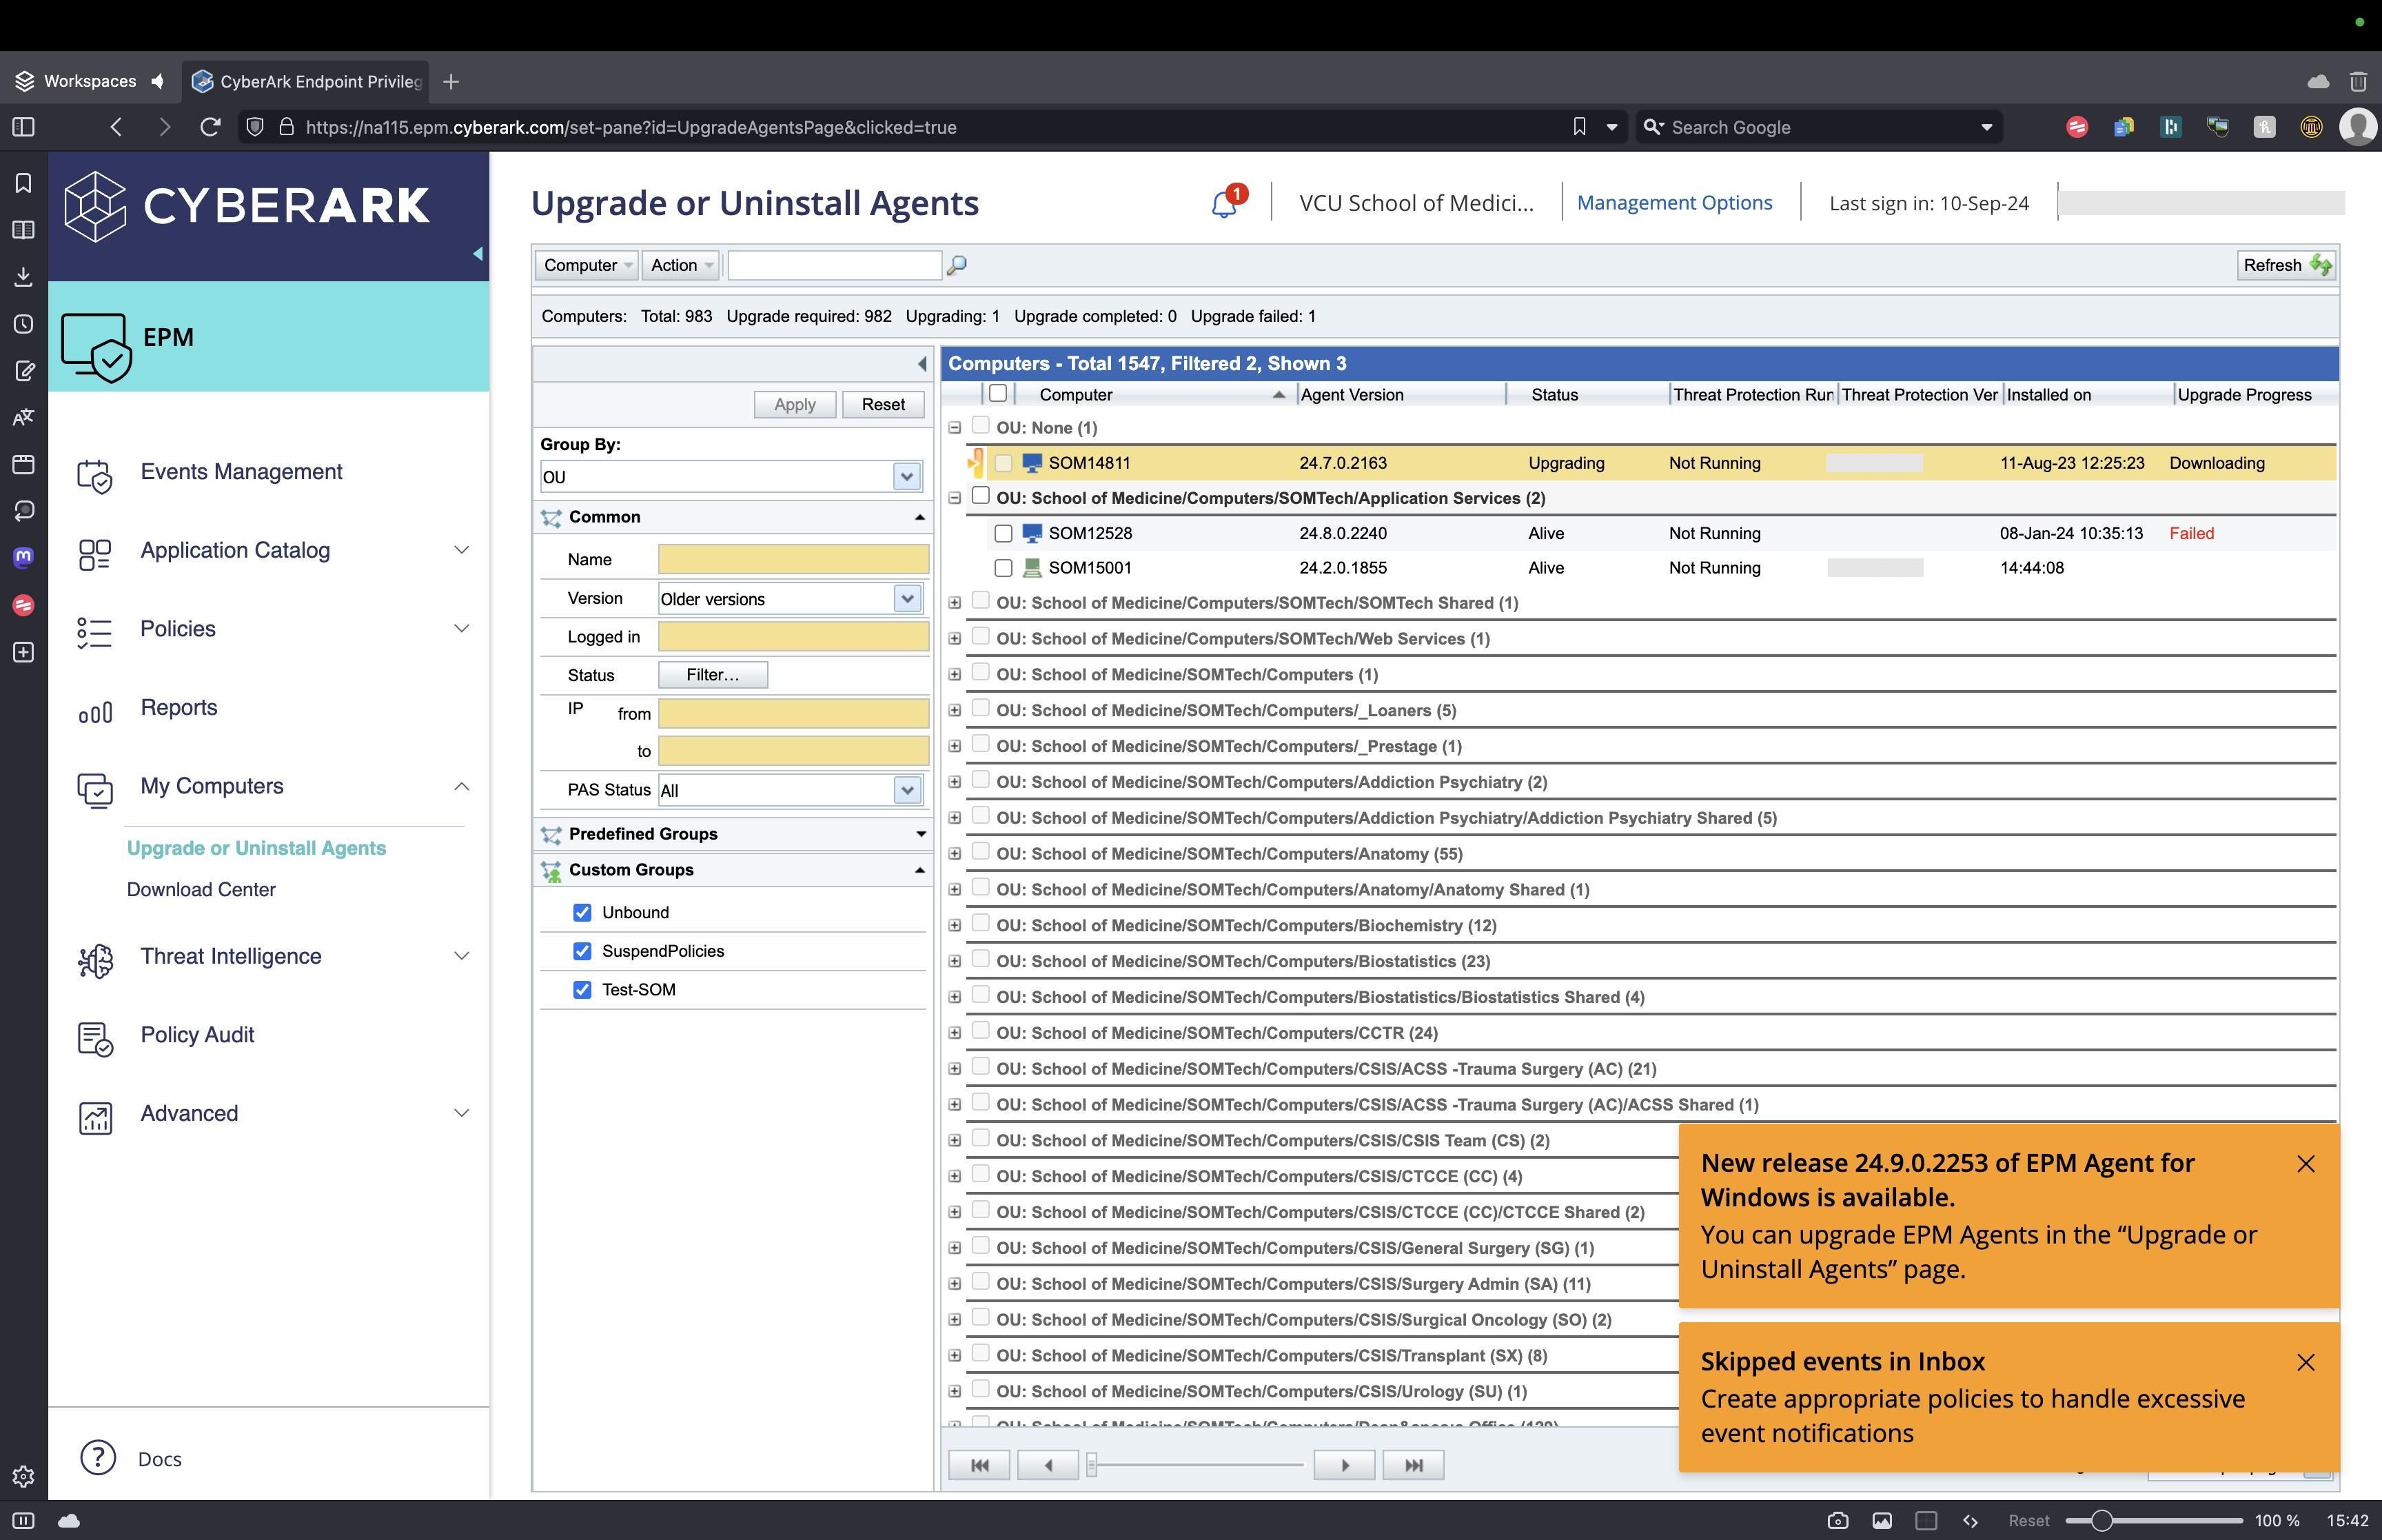Screen dimensions: 2382x1540
Task: Uncheck the Unbound custom group
Action: tap(582, 913)
